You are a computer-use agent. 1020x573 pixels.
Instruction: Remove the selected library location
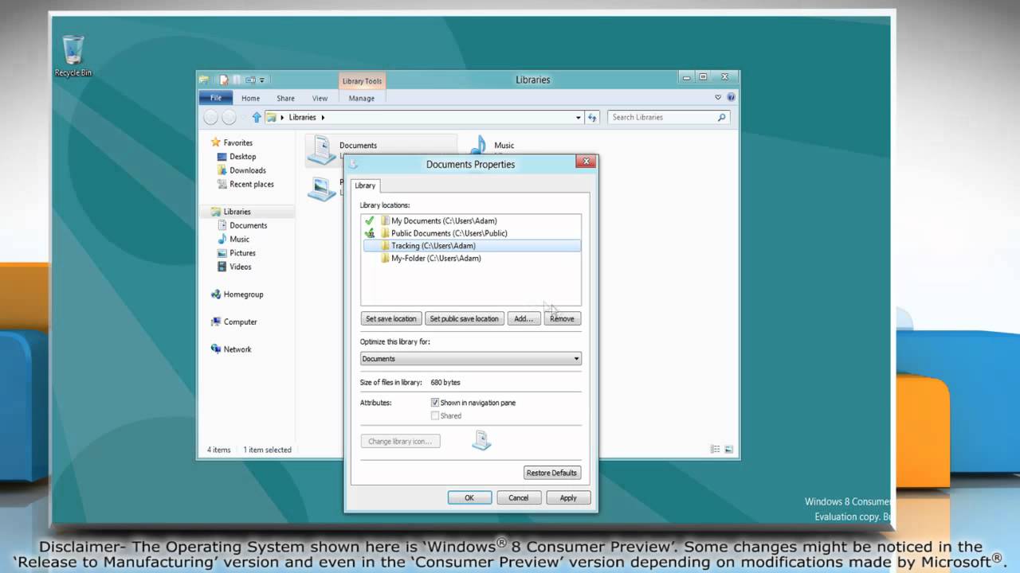562,318
